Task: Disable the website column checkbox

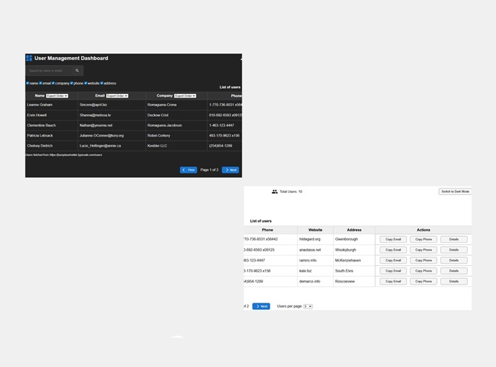Action: (x=85, y=83)
